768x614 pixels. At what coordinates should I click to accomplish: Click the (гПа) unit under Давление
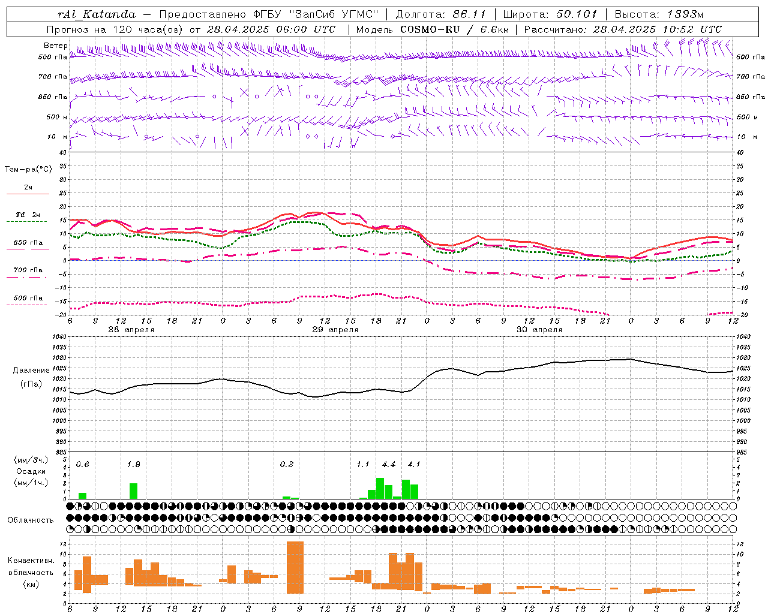point(32,384)
